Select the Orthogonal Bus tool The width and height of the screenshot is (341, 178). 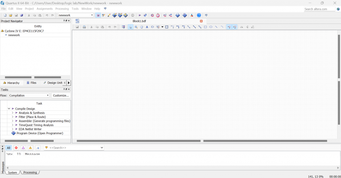tap(178, 27)
